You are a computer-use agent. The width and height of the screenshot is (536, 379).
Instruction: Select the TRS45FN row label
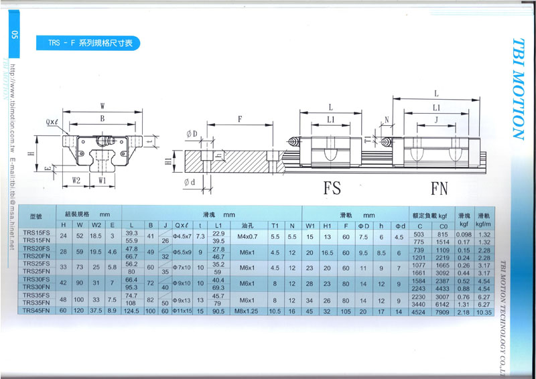coord(36,311)
